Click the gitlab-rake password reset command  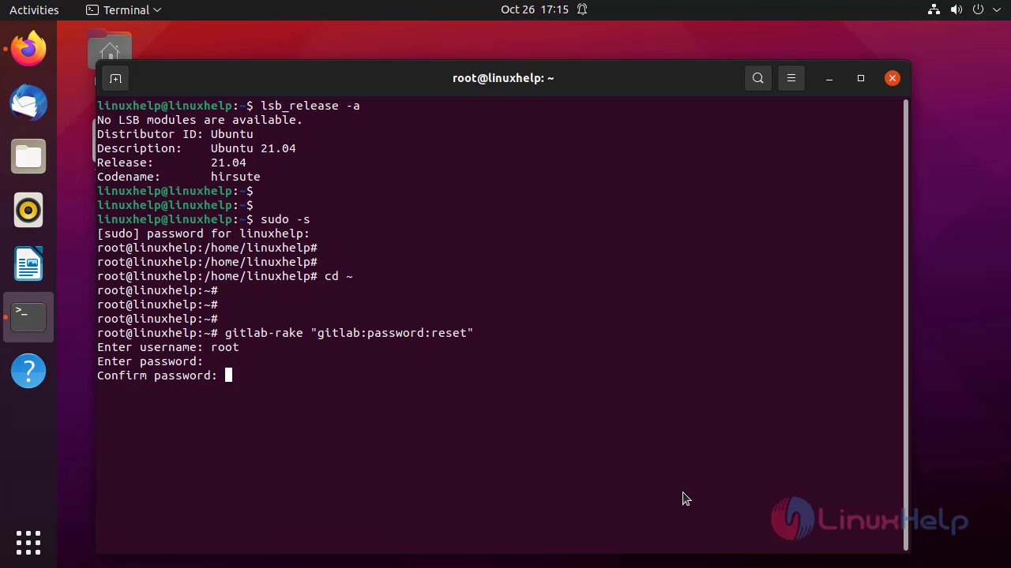(x=348, y=333)
